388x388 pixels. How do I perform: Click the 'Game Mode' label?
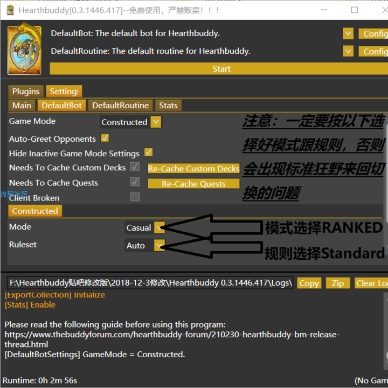[32, 121]
